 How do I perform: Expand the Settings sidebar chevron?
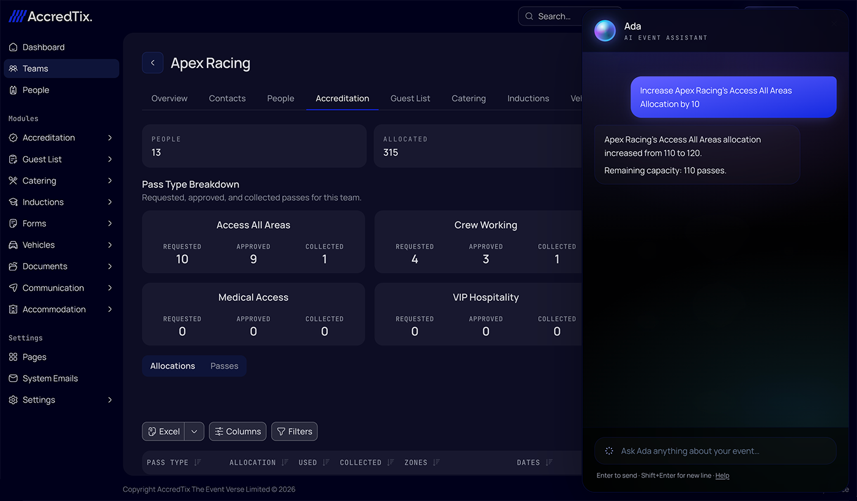[110, 399]
